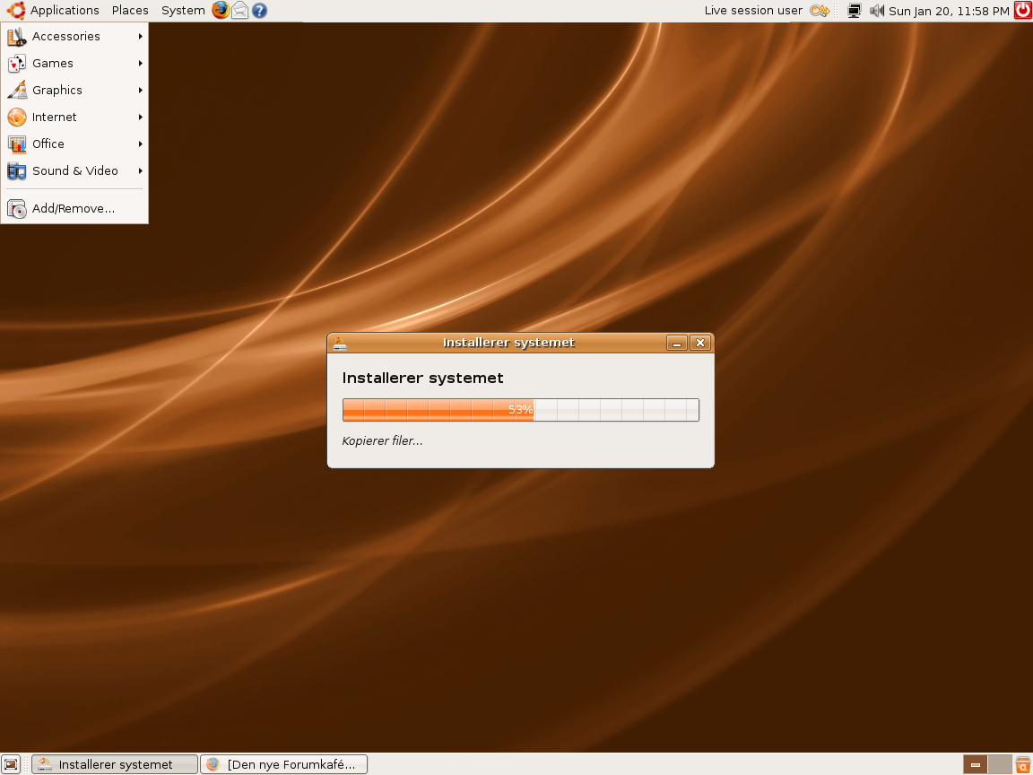Click the Office menu icon
Image resolution: width=1033 pixels, height=775 pixels.
pyautogui.click(x=16, y=144)
